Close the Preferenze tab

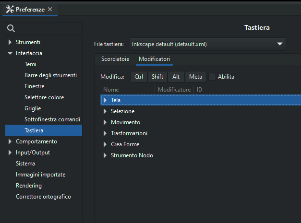(50, 9)
